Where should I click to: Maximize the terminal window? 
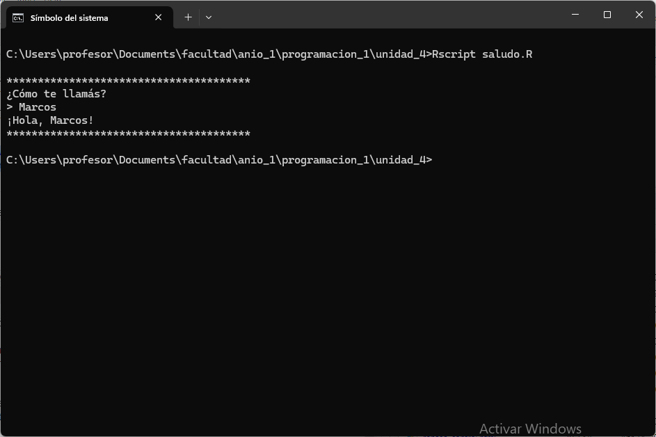point(607,15)
